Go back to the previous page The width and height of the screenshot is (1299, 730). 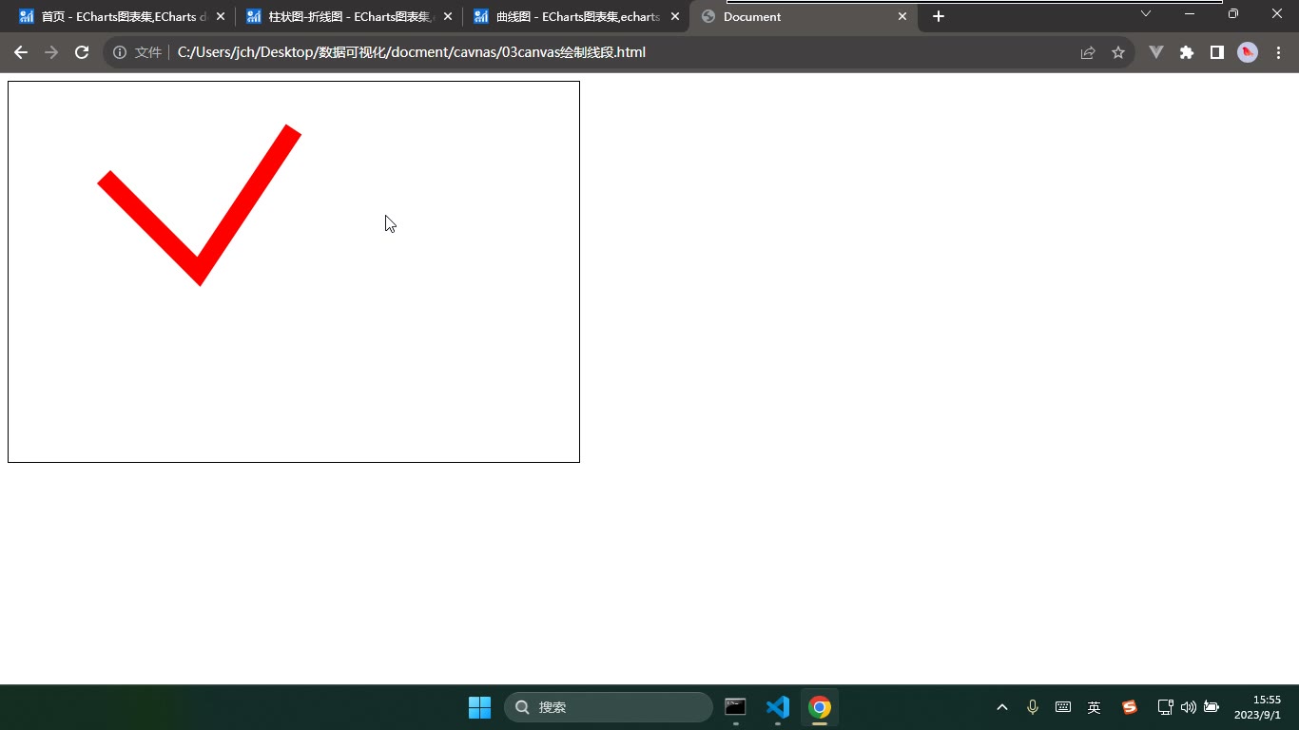click(x=21, y=52)
